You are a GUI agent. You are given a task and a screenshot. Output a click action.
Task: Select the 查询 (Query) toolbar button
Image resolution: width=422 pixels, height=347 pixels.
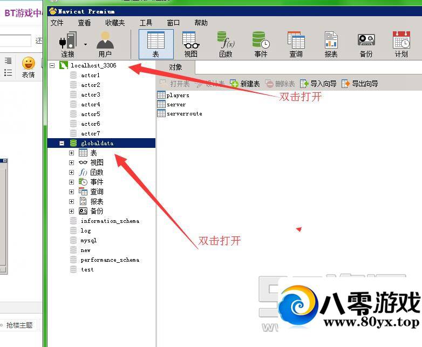tap(296, 44)
